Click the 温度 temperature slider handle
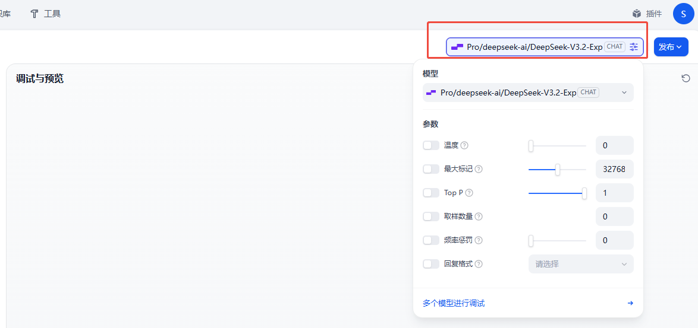 tap(530, 145)
